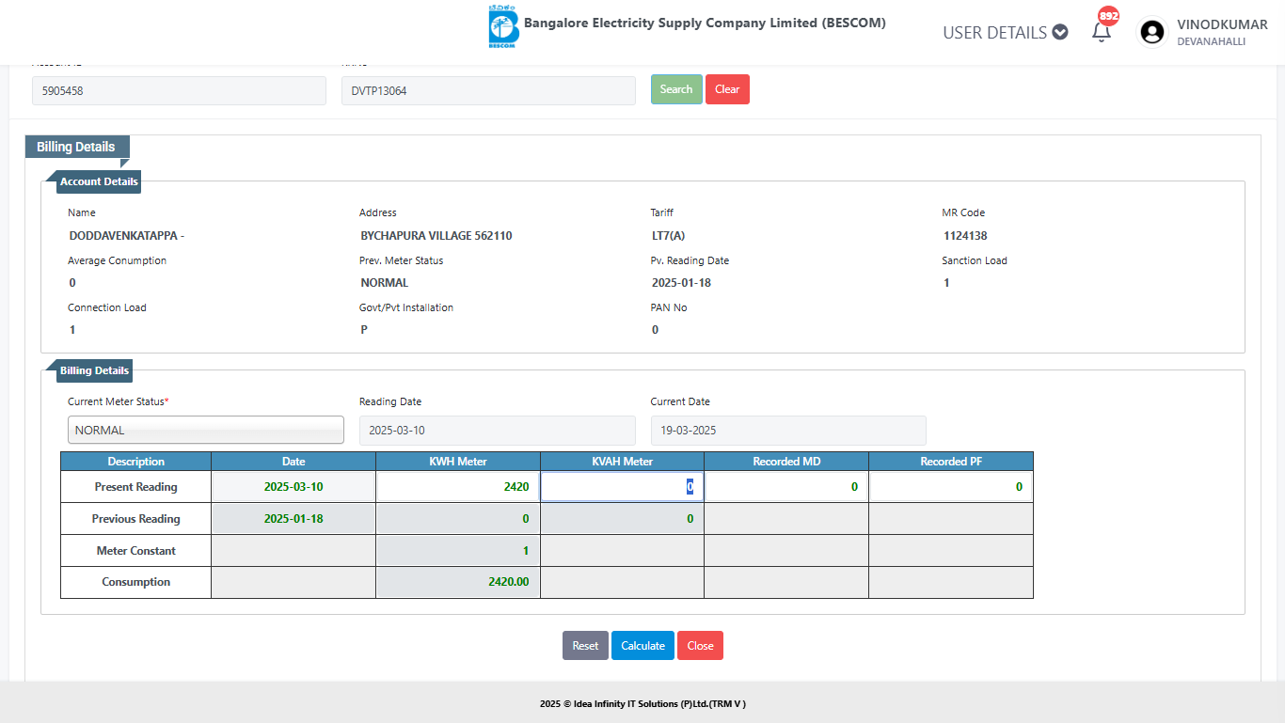Expand the USER DETAILS dropdown
Screen dimensions: 1285x723
1005,32
